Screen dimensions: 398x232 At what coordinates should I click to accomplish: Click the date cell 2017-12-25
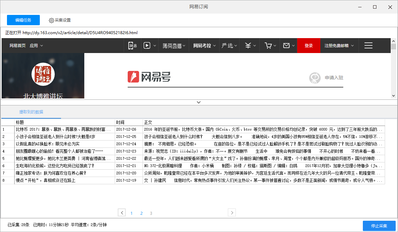tap(129, 137)
